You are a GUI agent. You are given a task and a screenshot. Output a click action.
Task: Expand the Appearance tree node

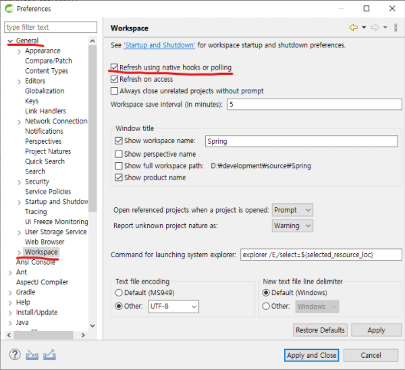[19, 51]
